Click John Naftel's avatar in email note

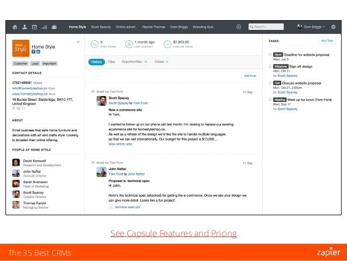tap(101, 172)
